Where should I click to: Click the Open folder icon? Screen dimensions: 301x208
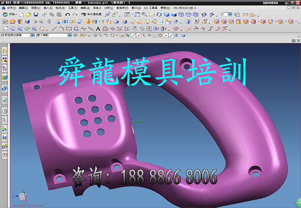tap(28, 15)
